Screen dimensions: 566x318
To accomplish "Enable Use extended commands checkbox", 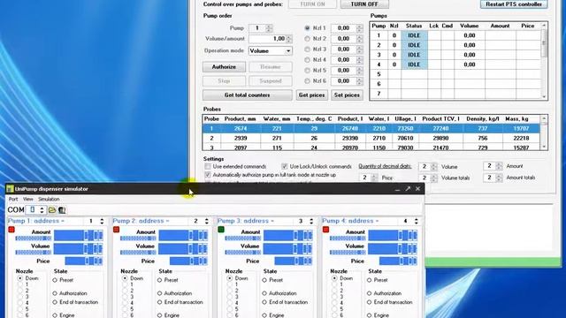I will coord(208,166).
